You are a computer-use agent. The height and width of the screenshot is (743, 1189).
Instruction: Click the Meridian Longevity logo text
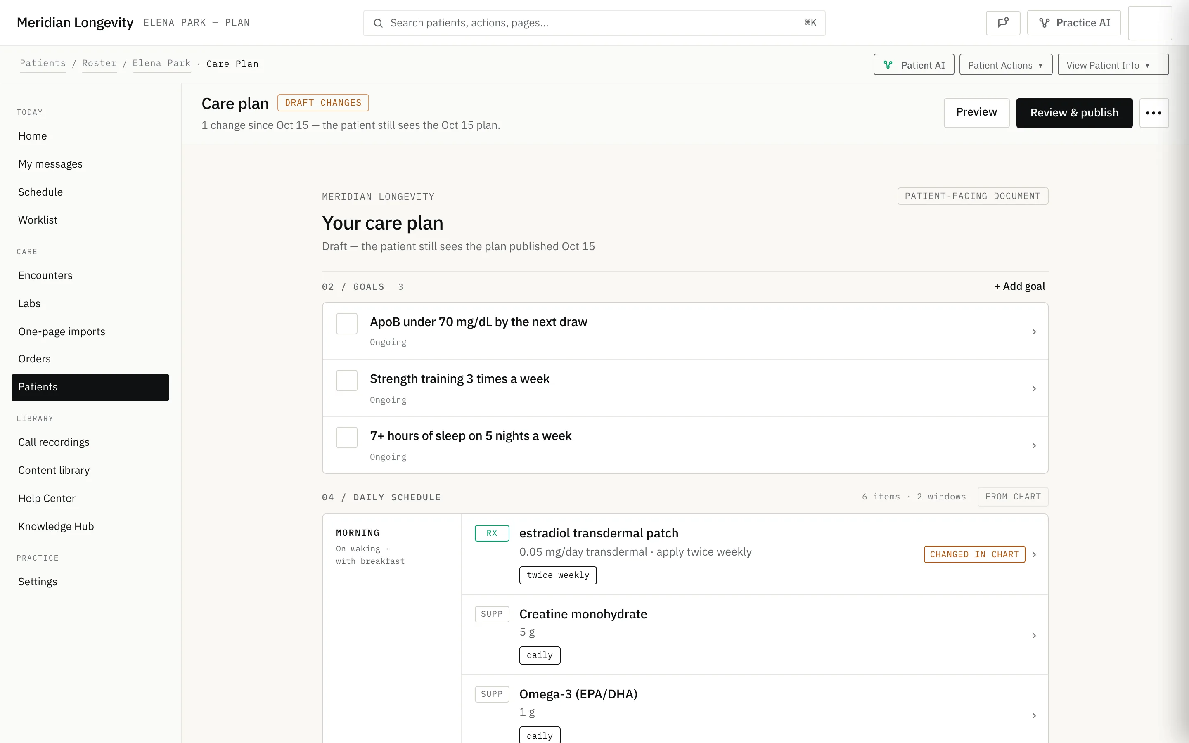coord(75,23)
